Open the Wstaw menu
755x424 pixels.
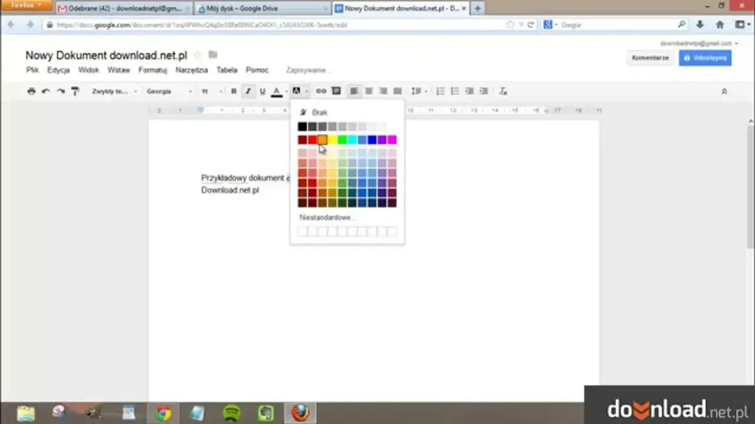[119, 70]
